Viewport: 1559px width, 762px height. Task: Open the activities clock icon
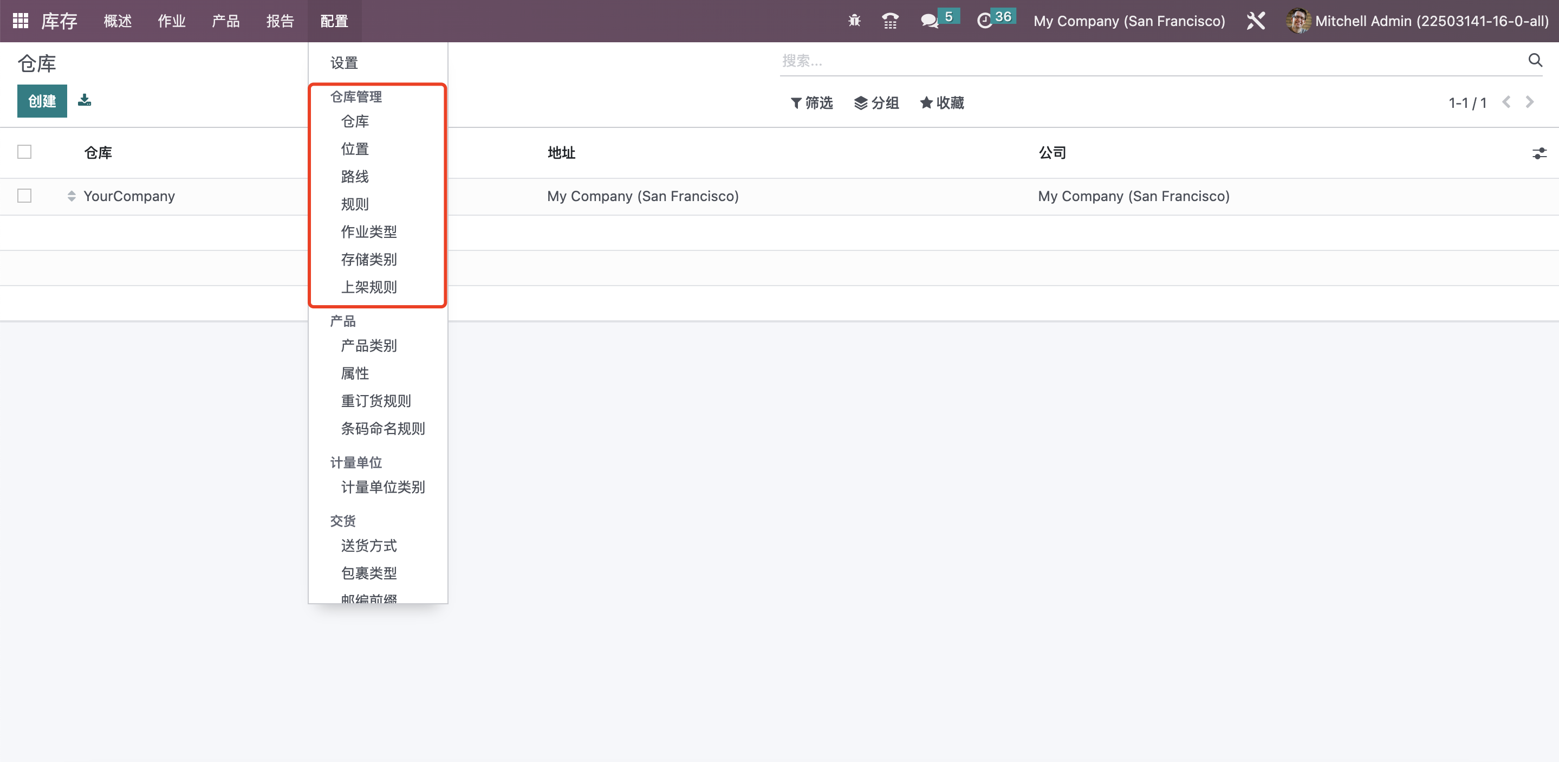(x=985, y=21)
